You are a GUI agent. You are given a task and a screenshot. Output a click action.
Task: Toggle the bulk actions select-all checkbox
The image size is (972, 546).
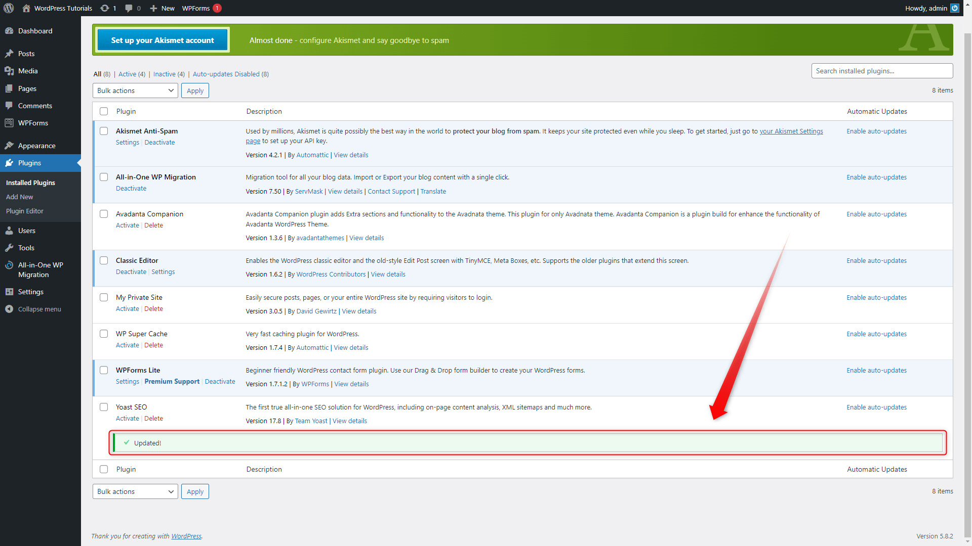[x=103, y=111]
